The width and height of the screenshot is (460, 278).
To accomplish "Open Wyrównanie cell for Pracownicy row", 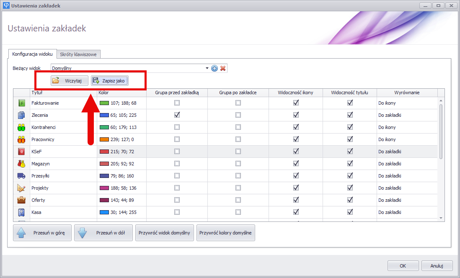I will pos(406,139).
